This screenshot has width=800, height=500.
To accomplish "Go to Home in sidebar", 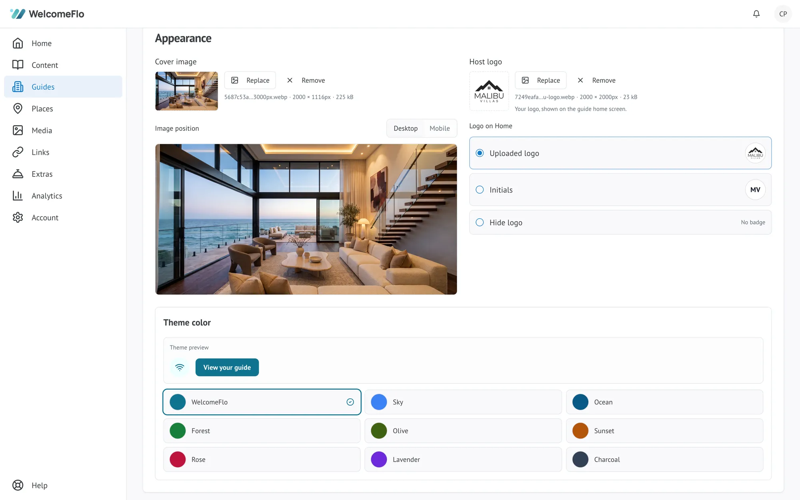I will (x=42, y=43).
